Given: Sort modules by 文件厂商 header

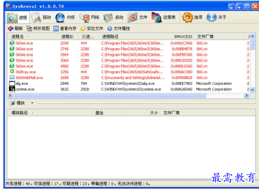Looking at the screenshot, I should click(194, 113).
